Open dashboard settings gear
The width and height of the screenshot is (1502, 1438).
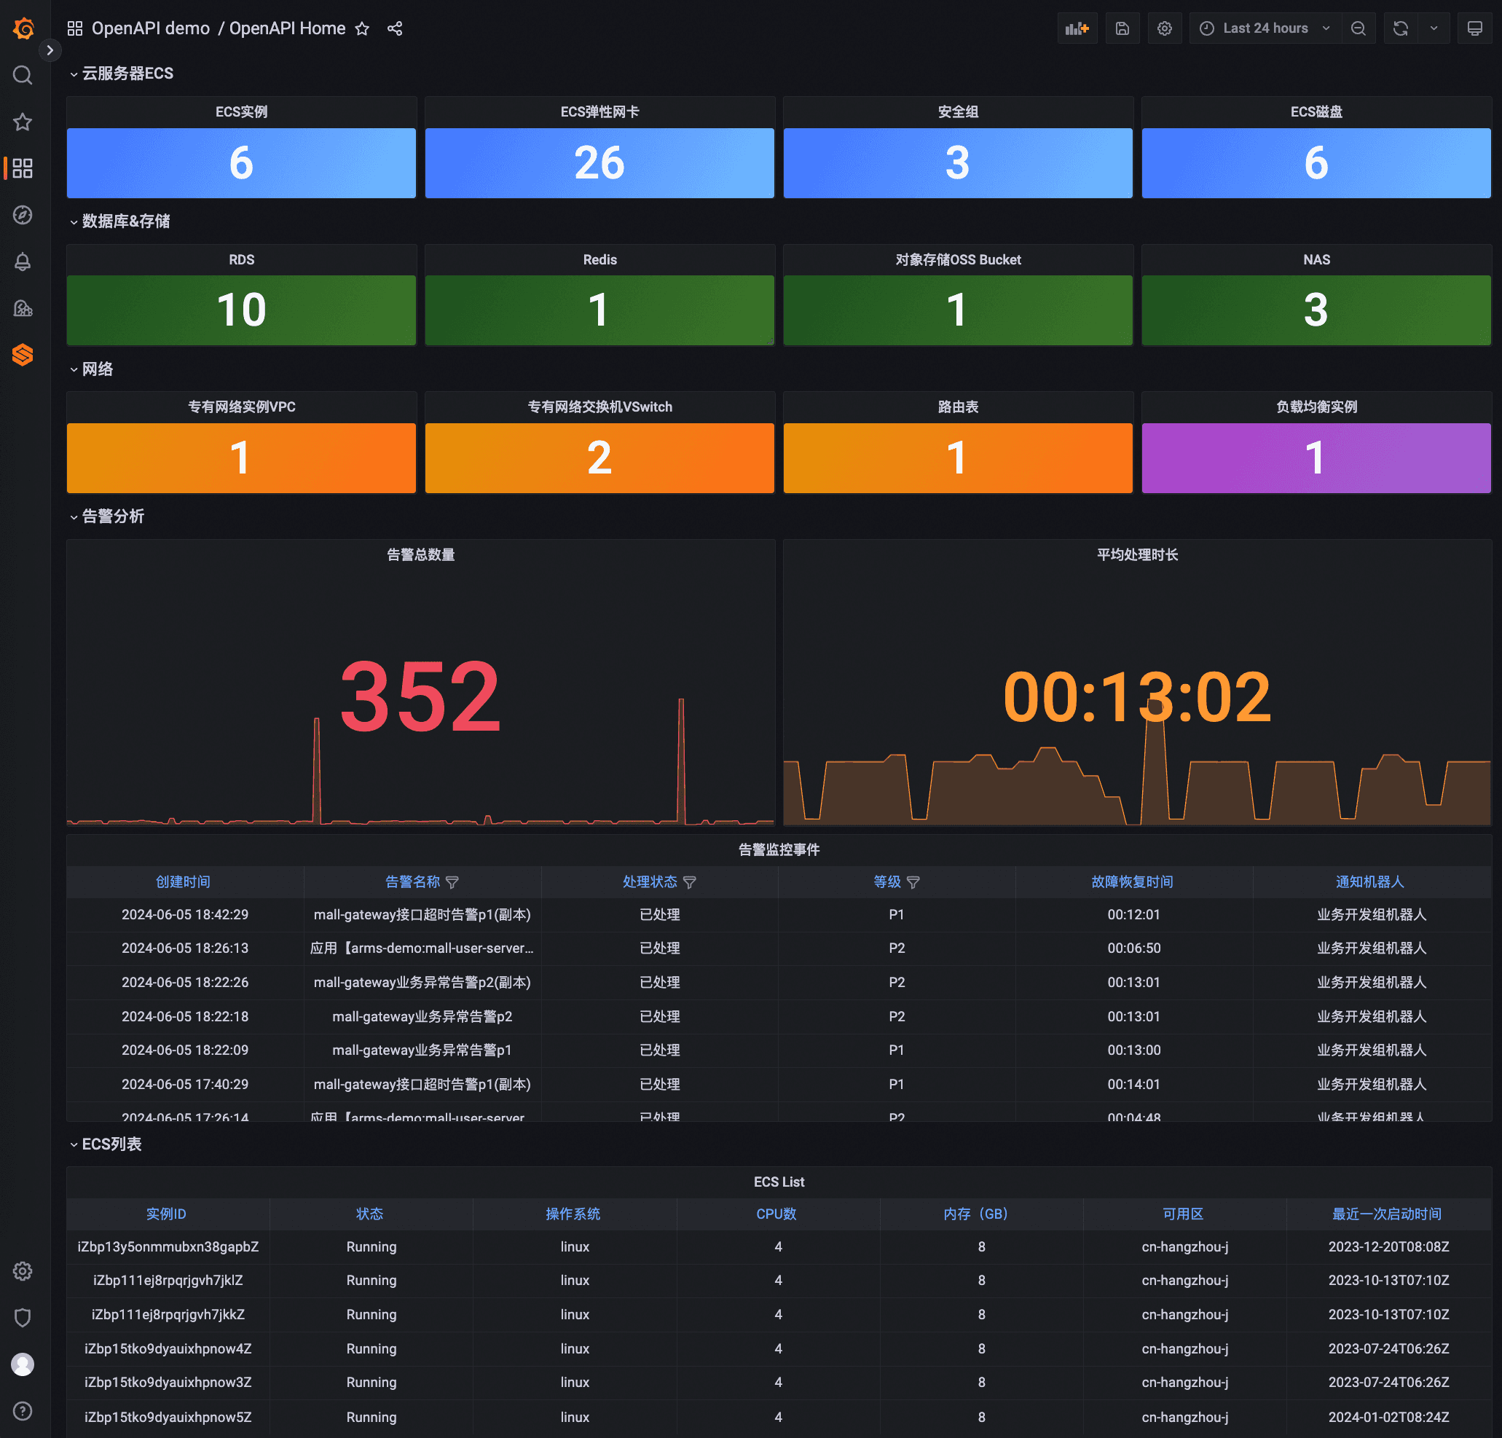tap(1164, 28)
